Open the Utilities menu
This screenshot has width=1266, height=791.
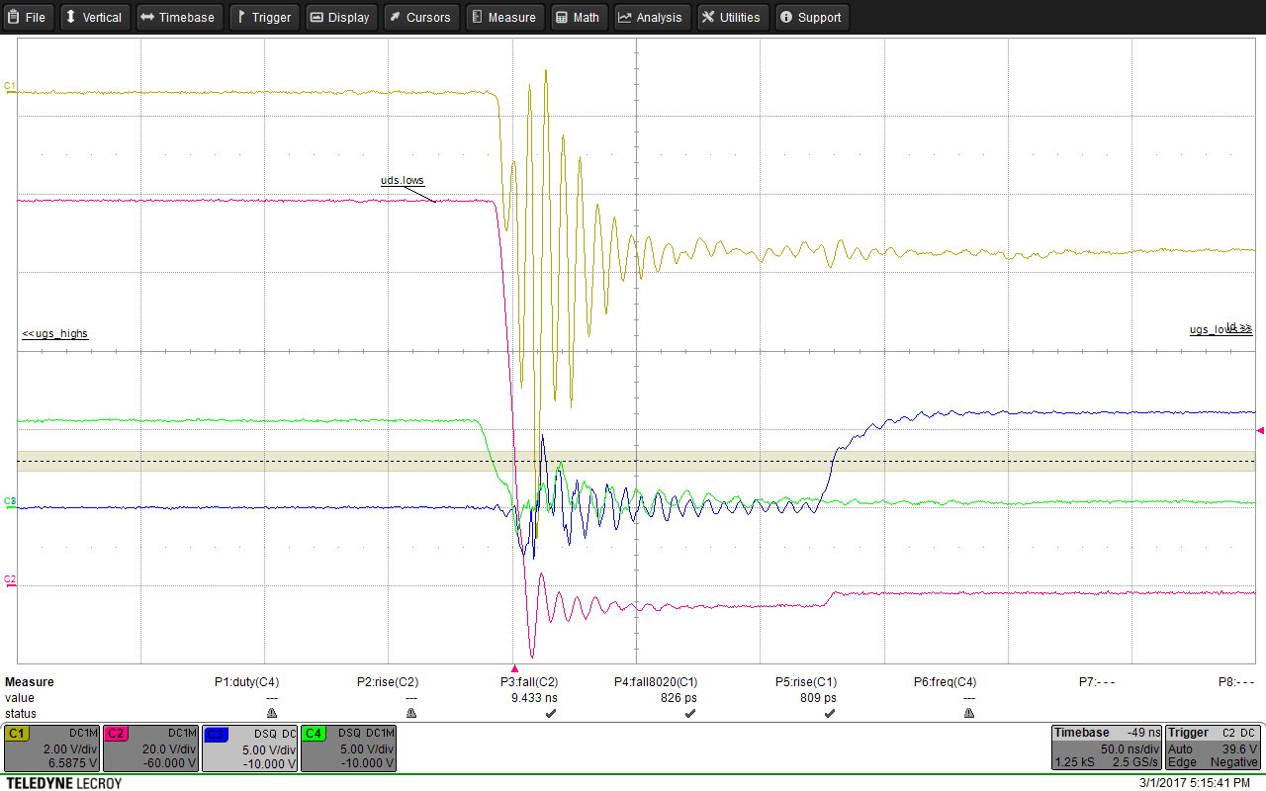pos(732,17)
